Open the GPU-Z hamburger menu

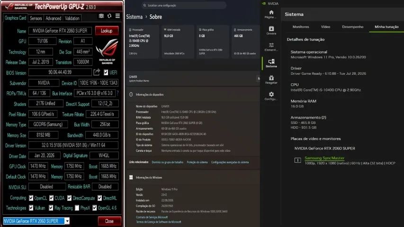pos(117,16)
